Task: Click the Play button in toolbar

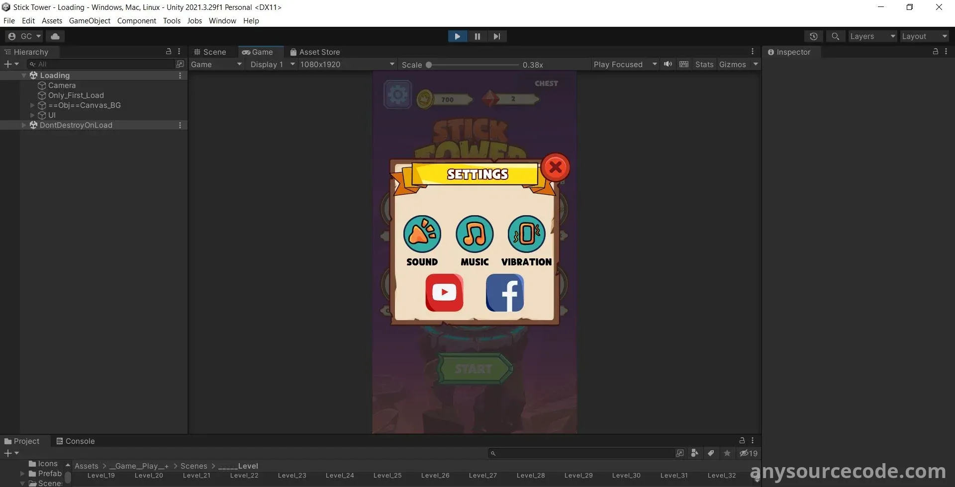Action: [457, 36]
